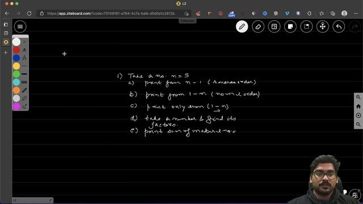Click the COPY extension icon

coord(231,14)
